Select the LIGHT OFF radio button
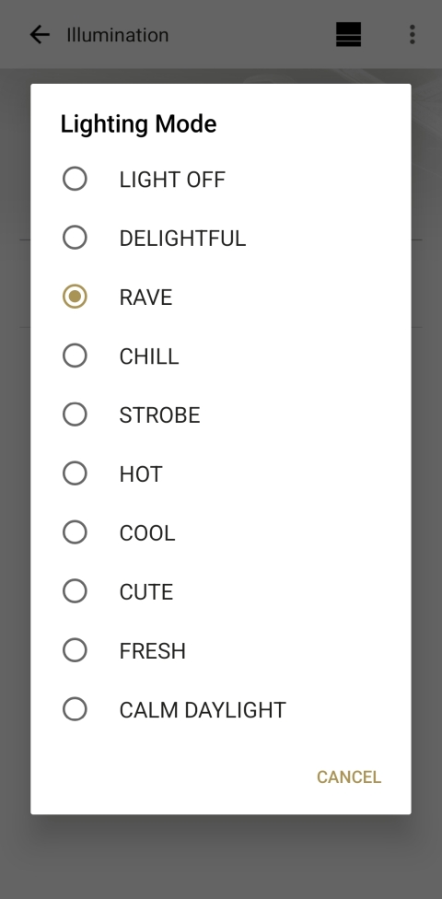The image size is (442, 899). [x=75, y=179]
